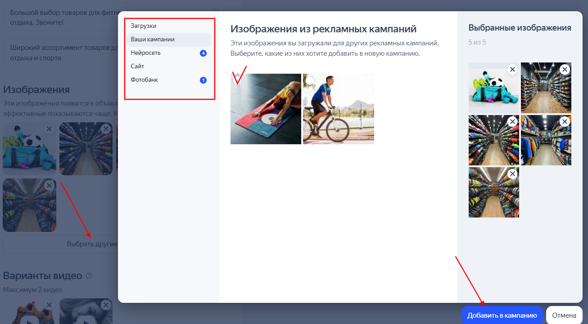Viewport: 588px width, 324px height.
Task: Switch to the Нейросеть section
Action: pyautogui.click(x=169, y=53)
